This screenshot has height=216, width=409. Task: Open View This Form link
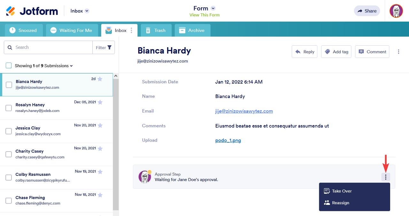[x=204, y=15]
